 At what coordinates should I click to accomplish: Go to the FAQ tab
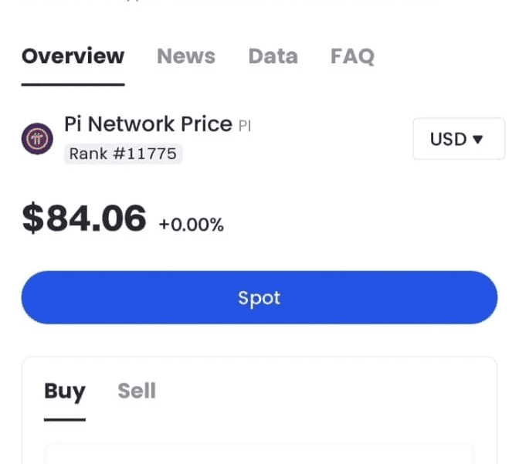point(352,56)
